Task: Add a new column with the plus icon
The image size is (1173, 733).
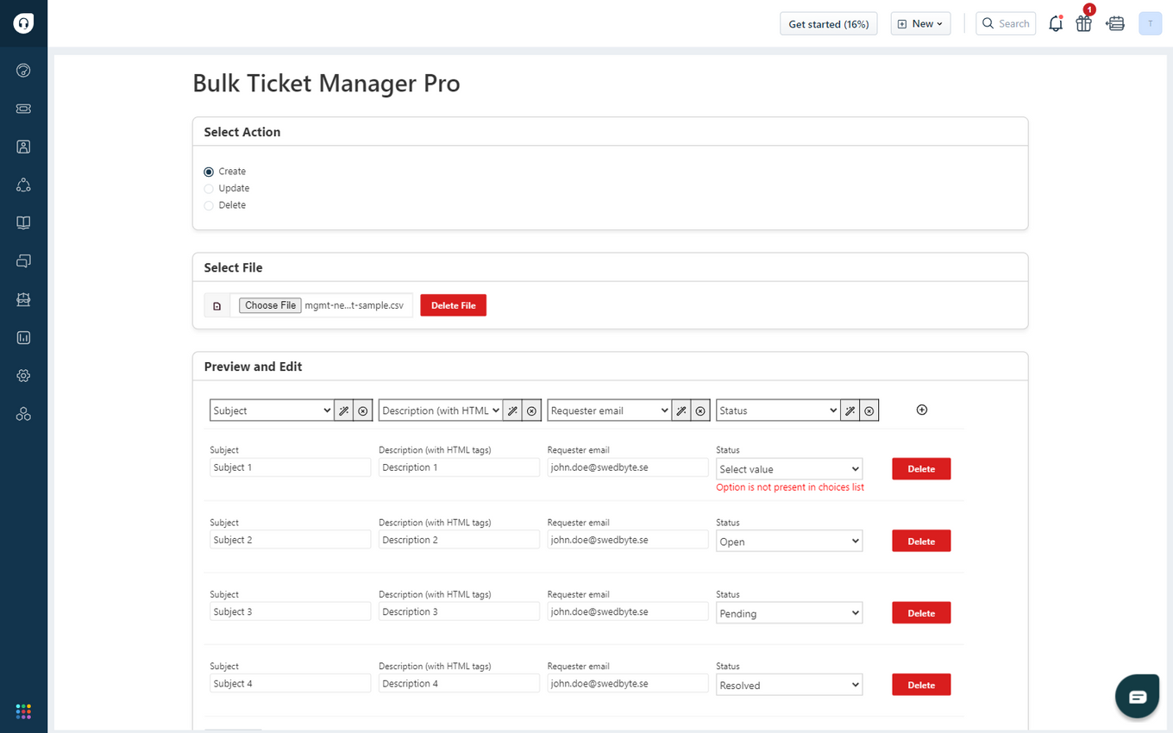Action: pos(921,410)
